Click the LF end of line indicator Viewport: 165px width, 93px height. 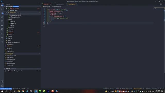[120, 89]
